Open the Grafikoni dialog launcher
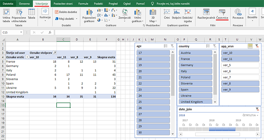Viewport: 264px width, 140px height. click(144, 25)
